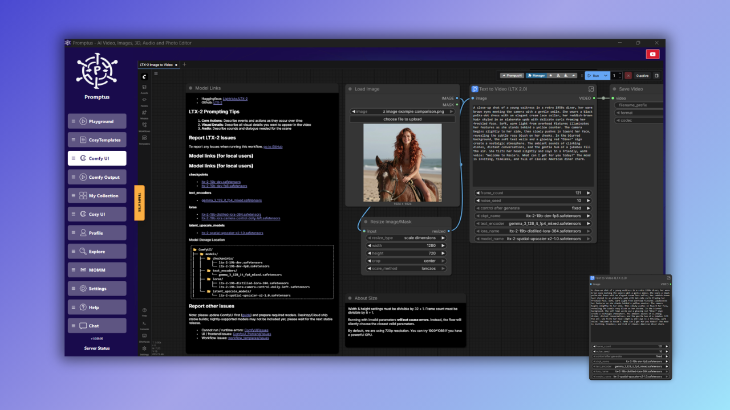The image size is (730, 410).
Task: Expand the Run button dropdown arrow
Action: 605,76
